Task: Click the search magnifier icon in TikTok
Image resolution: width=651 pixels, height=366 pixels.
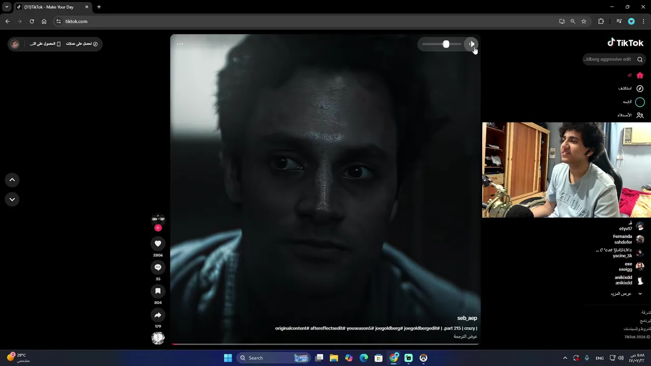Action: (x=640, y=59)
